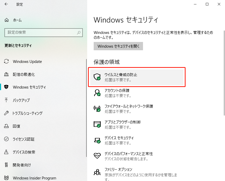225x181 pixels.
Task: Click the magnifier icon in search box
Action: (79, 33)
